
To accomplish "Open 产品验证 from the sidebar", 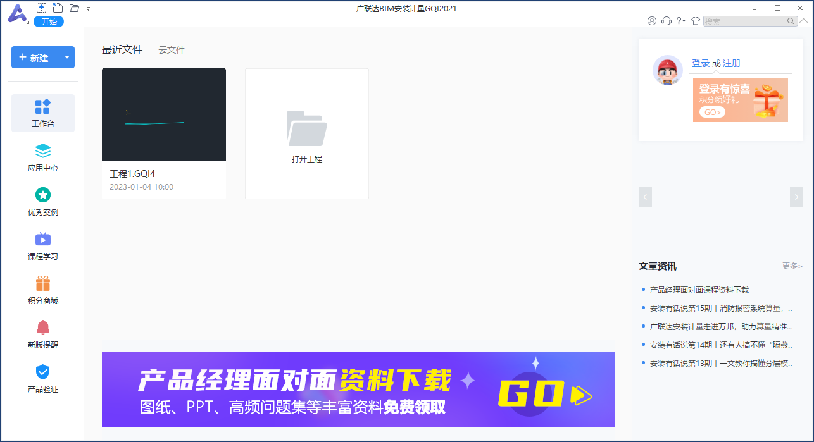I will [x=42, y=378].
